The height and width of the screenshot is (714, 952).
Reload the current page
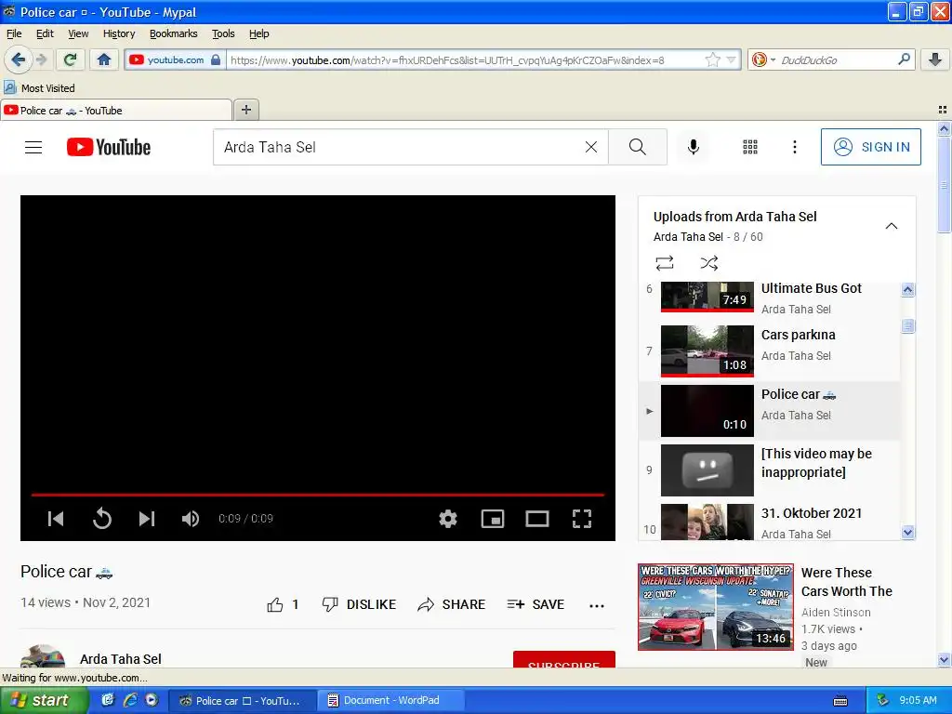pyautogui.click(x=71, y=59)
